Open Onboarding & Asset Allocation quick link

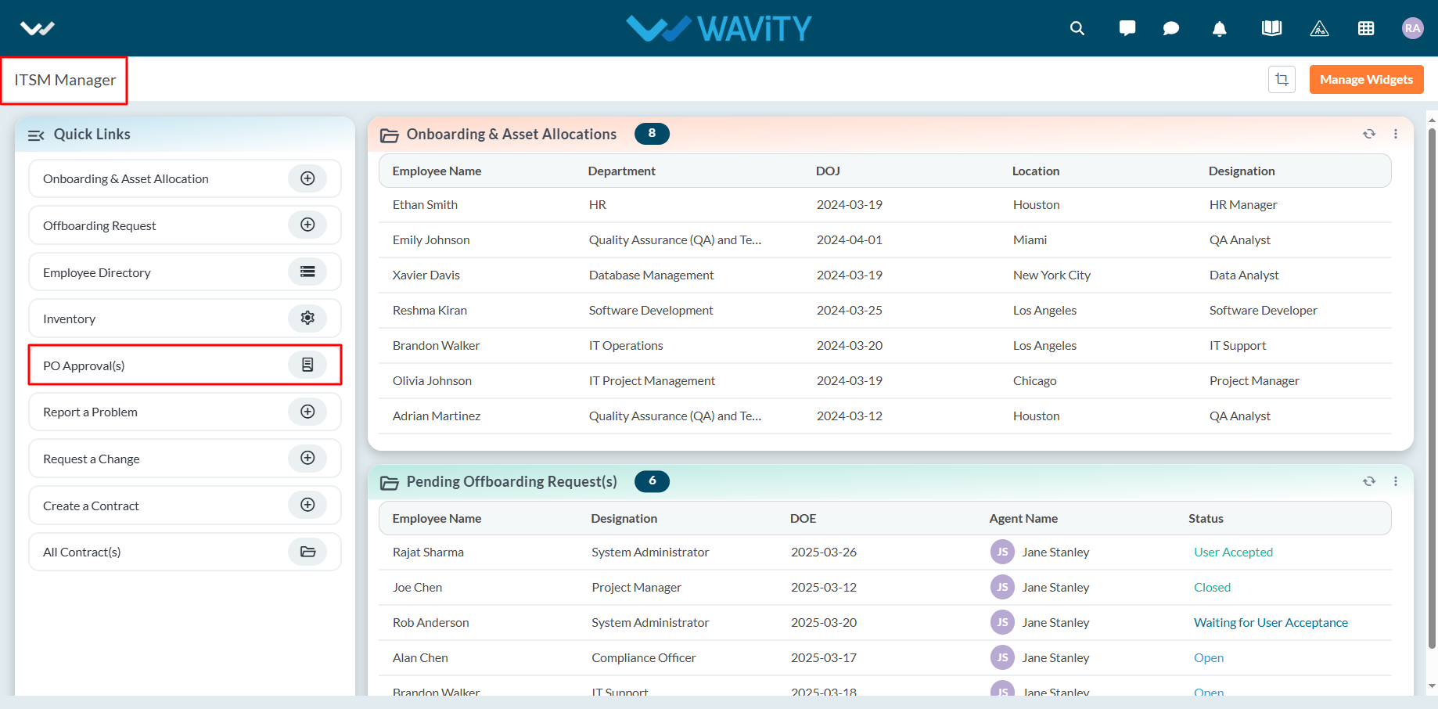click(185, 178)
